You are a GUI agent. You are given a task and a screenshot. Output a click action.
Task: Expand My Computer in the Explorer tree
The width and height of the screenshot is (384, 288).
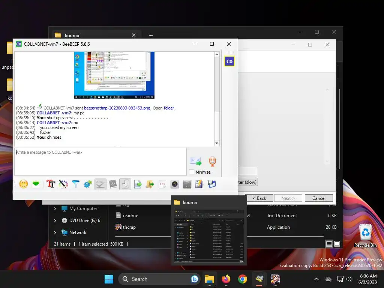click(55, 208)
